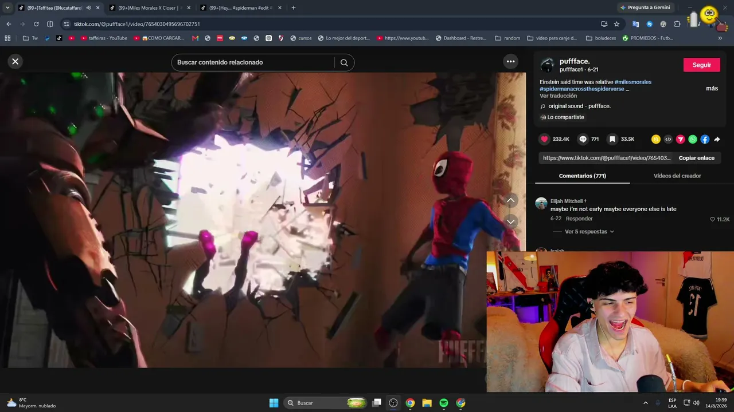Open a new browser tab

pyautogui.click(x=294, y=8)
